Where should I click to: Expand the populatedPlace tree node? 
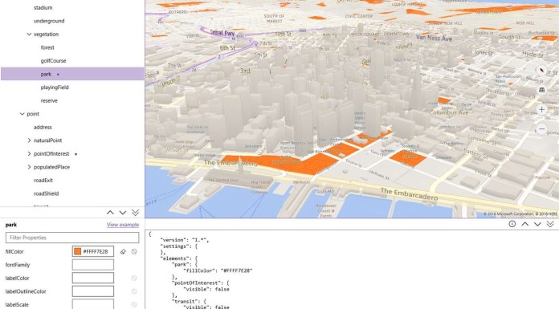point(29,167)
